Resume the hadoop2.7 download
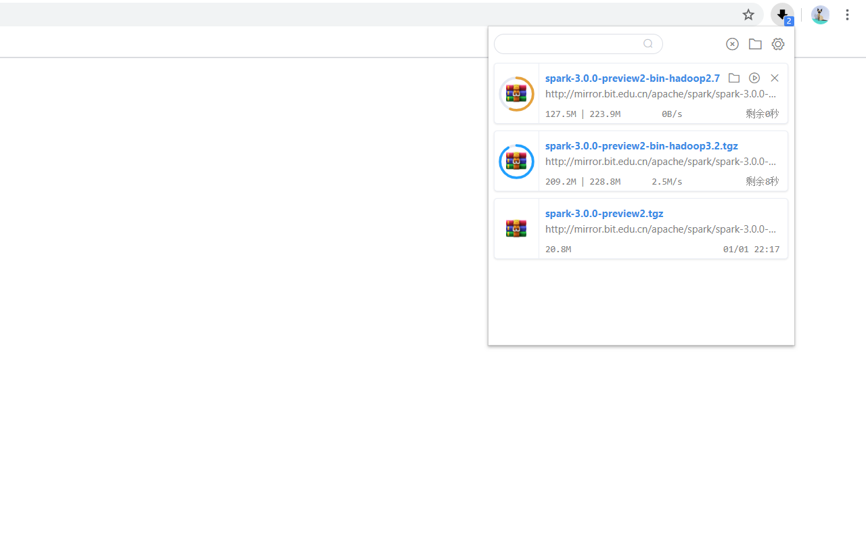 pos(754,78)
